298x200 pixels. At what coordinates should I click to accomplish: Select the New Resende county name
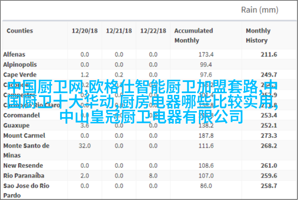click(x=23, y=166)
